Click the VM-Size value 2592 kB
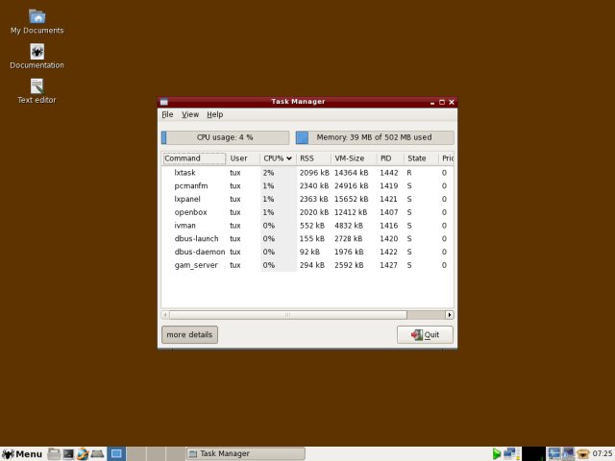 click(349, 265)
